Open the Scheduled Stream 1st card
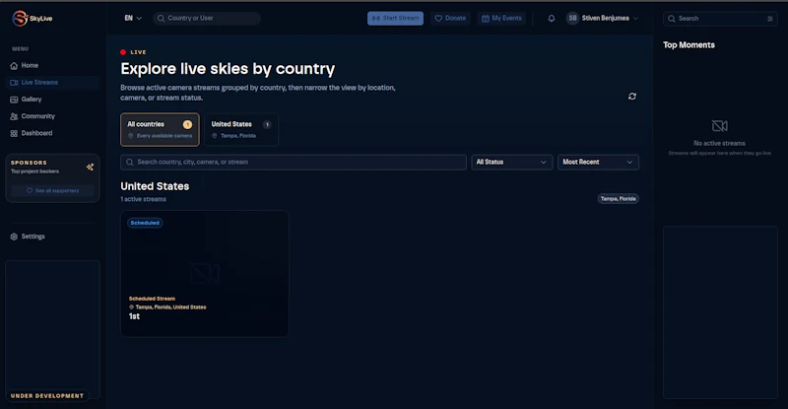The image size is (788, 409). pyautogui.click(x=205, y=274)
